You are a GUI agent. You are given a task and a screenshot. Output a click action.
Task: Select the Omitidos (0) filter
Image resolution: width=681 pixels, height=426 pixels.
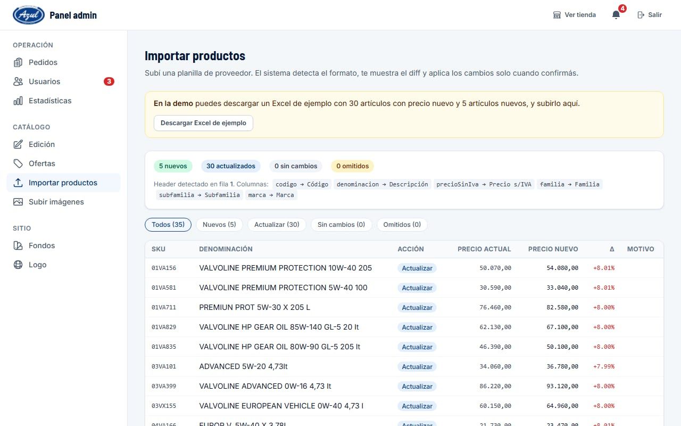pos(402,225)
